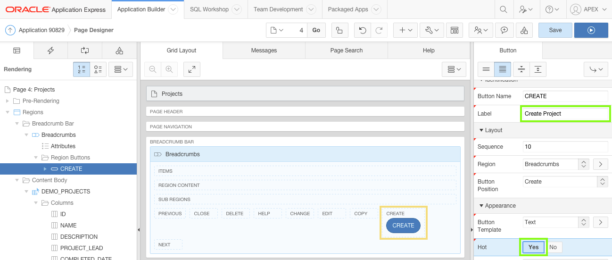This screenshot has width=612, height=260.
Task: Open the Messages tab
Action: tap(264, 50)
